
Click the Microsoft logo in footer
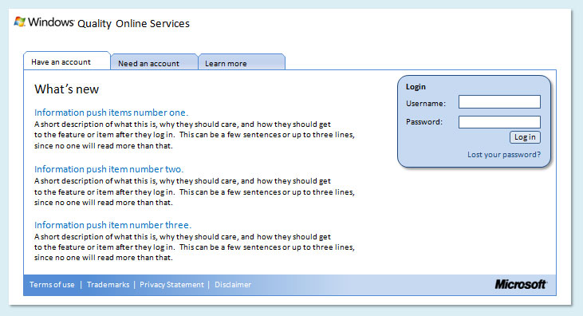[521, 284]
